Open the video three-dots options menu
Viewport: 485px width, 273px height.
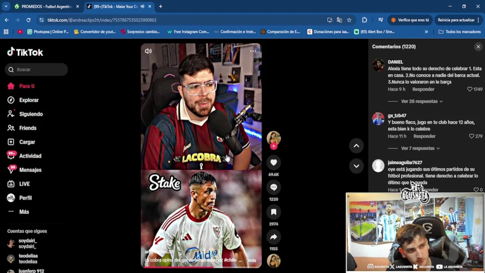pyautogui.click(x=253, y=51)
